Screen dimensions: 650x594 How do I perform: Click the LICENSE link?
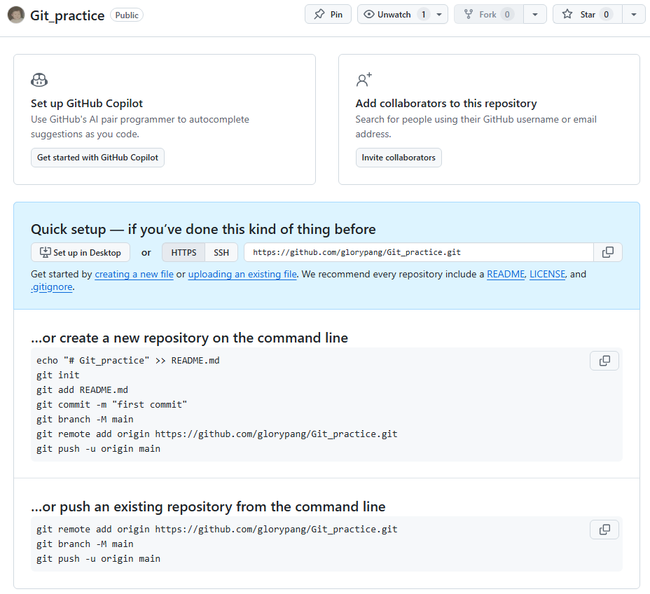tap(547, 275)
